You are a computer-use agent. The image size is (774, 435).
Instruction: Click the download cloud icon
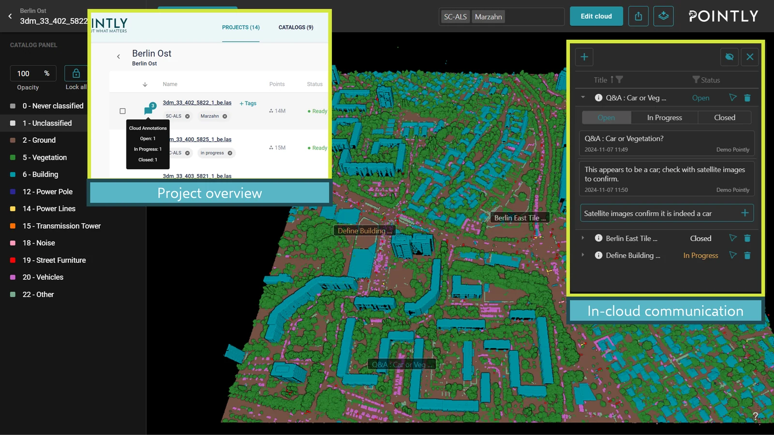(663, 16)
